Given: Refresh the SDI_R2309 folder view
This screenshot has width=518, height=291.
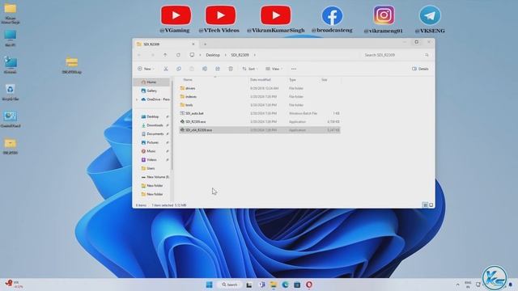Looking at the screenshot, I should 178,55.
